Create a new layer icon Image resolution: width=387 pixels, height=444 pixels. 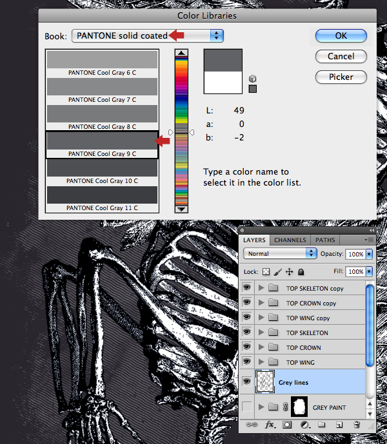(x=339, y=425)
